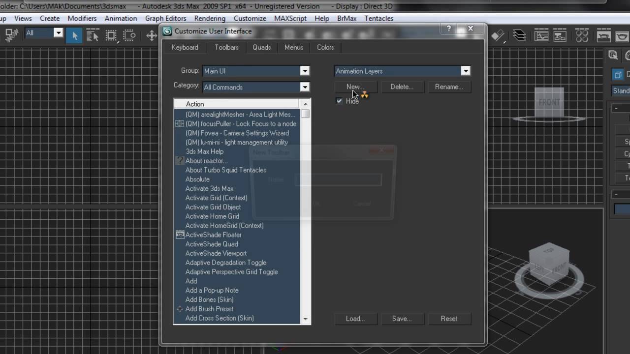Open the Layer Manager stacked-layers icon

(519, 35)
